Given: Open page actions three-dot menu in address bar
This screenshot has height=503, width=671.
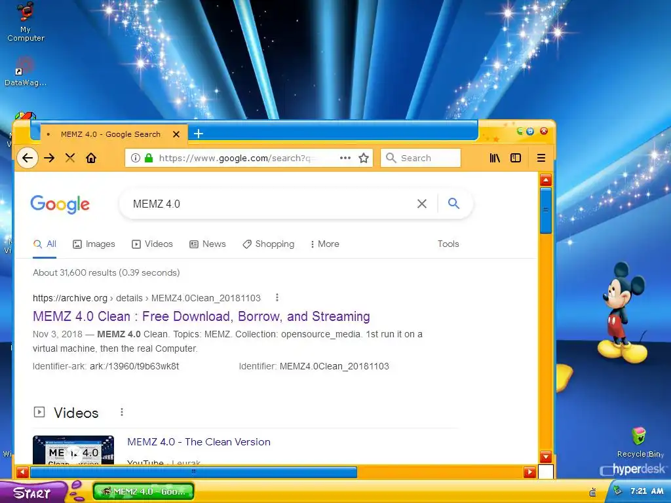Looking at the screenshot, I should (345, 158).
